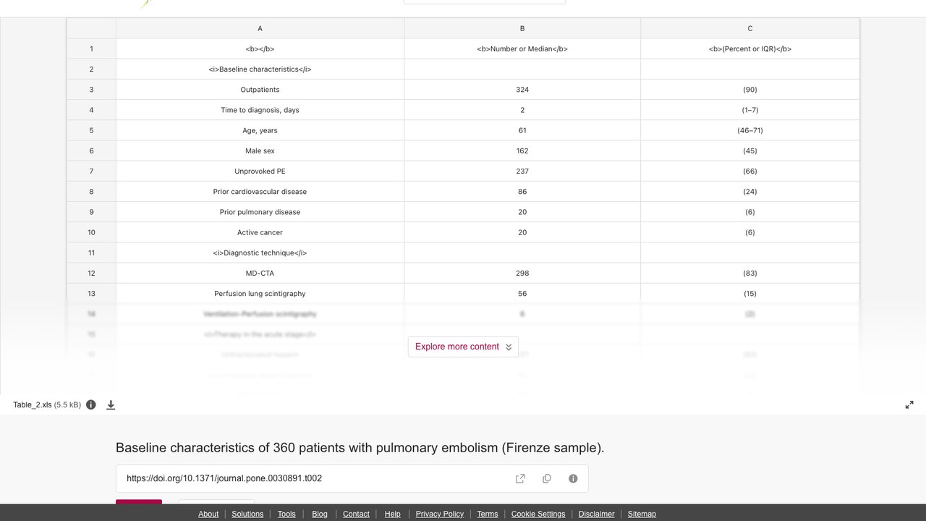Visit the Sitemap link
This screenshot has width=926, height=521.
click(642, 514)
